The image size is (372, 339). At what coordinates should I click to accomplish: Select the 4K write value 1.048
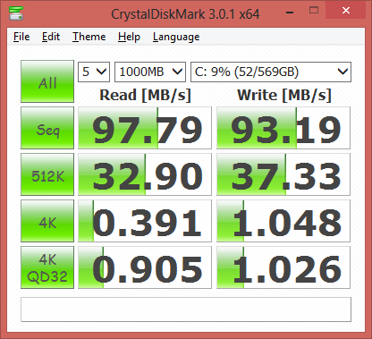[283, 221]
